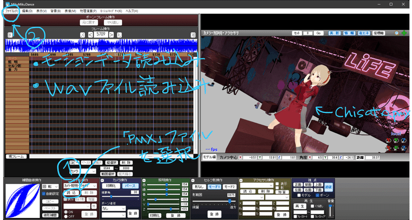Click the 音量 volume slider
Image resolution: width=412 pixels, height=220 pixels.
pos(330,210)
